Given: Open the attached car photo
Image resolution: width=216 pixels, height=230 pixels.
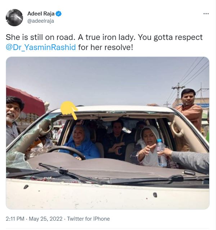Looking at the screenshot, I should click(x=108, y=133).
